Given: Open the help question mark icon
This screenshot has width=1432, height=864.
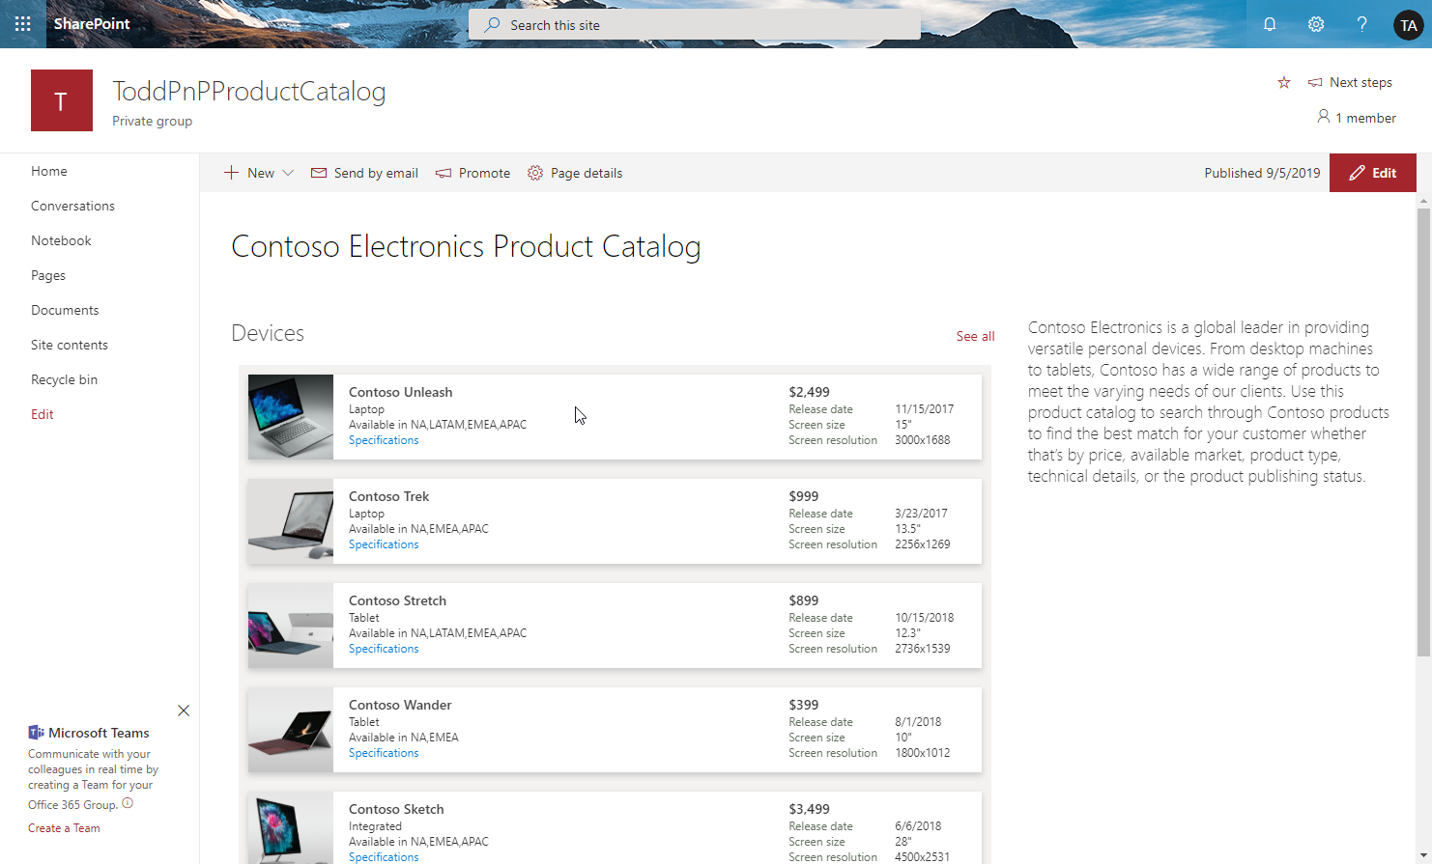Looking at the screenshot, I should [1361, 24].
